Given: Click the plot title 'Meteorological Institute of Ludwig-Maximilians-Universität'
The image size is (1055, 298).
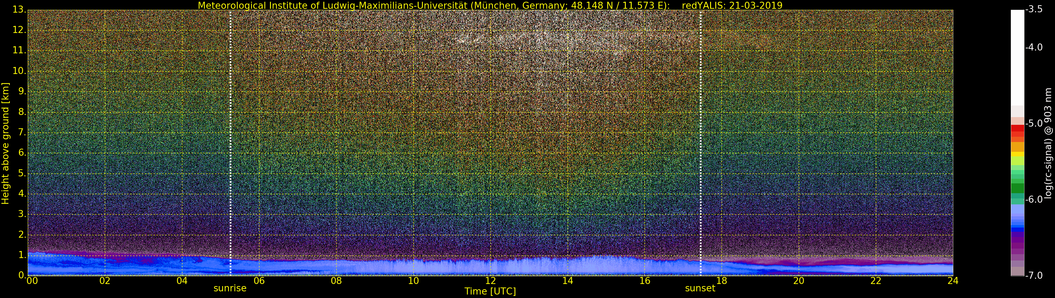Looking at the screenshot, I should tap(333, 5).
